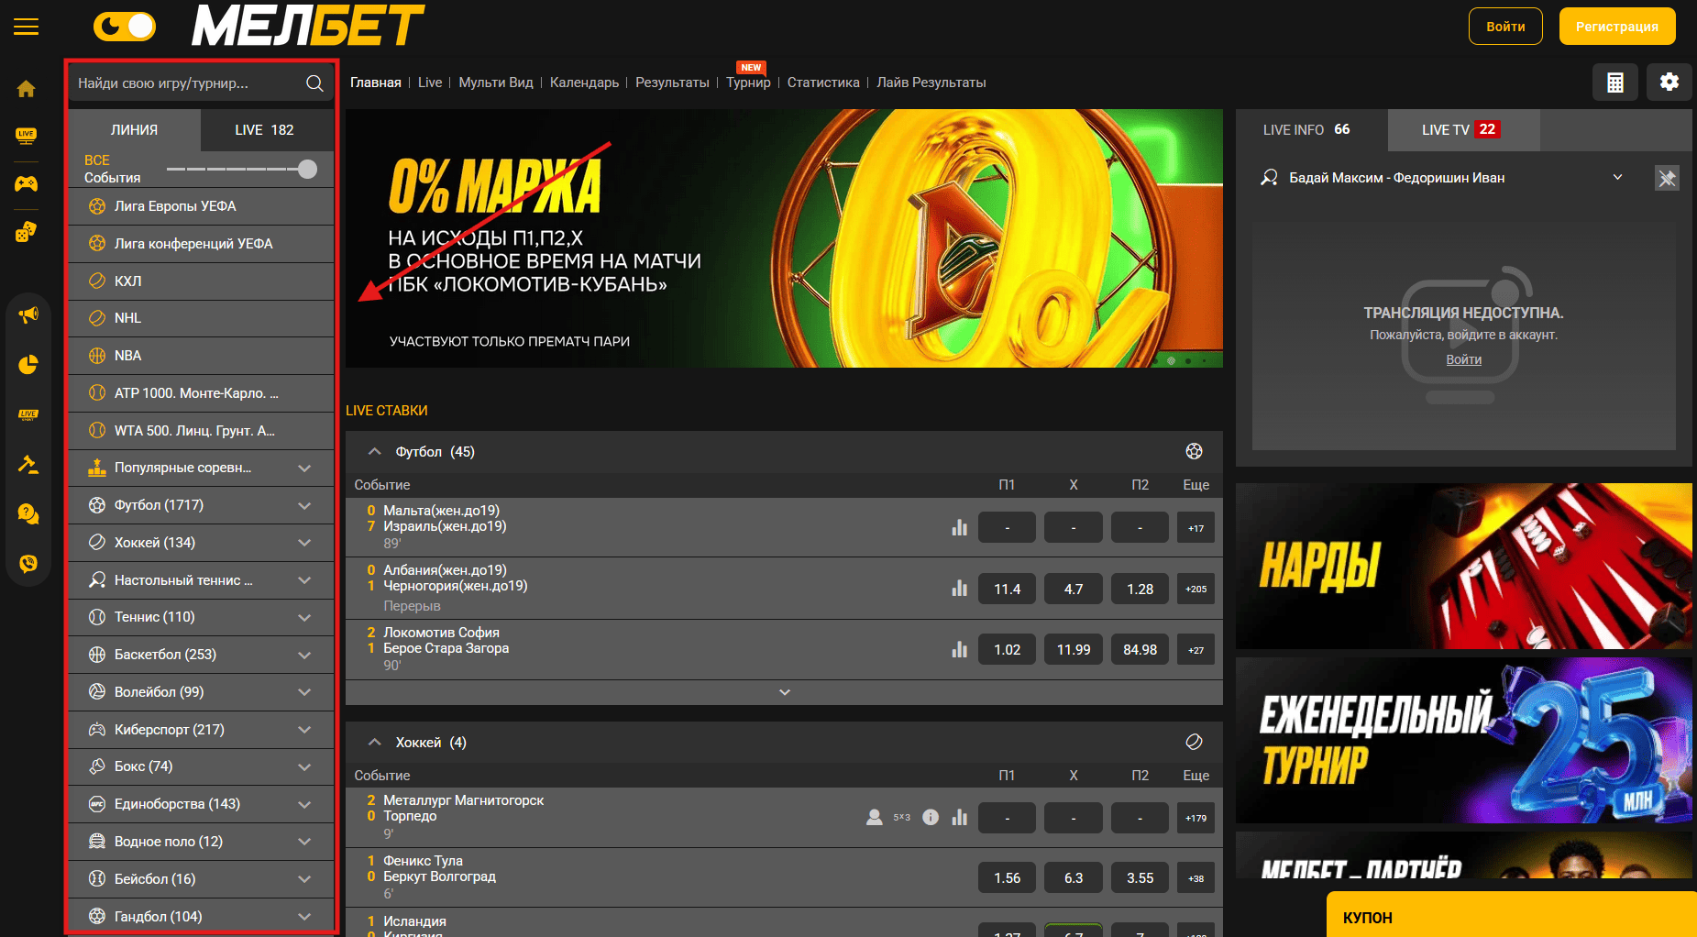Toggle the puck filter in Хоккей header
Image resolution: width=1697 pixels, height=937 pixels.
coord(1193,741)
